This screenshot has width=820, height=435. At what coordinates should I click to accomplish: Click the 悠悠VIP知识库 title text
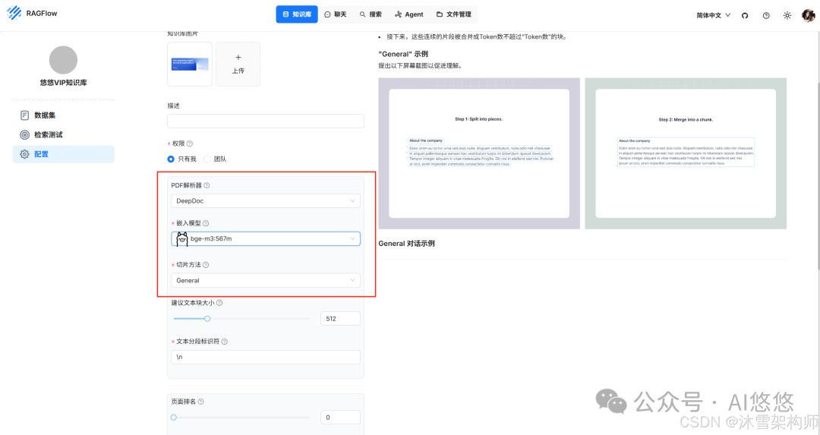[x=63, y=83]
